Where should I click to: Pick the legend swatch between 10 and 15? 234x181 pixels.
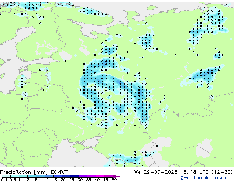click(x=49, y=176)
